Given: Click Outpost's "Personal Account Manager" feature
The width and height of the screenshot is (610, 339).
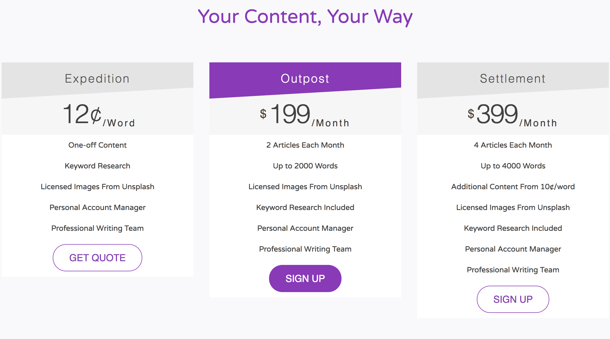Looking at the screenshot, I should click(x=305, y=228).
